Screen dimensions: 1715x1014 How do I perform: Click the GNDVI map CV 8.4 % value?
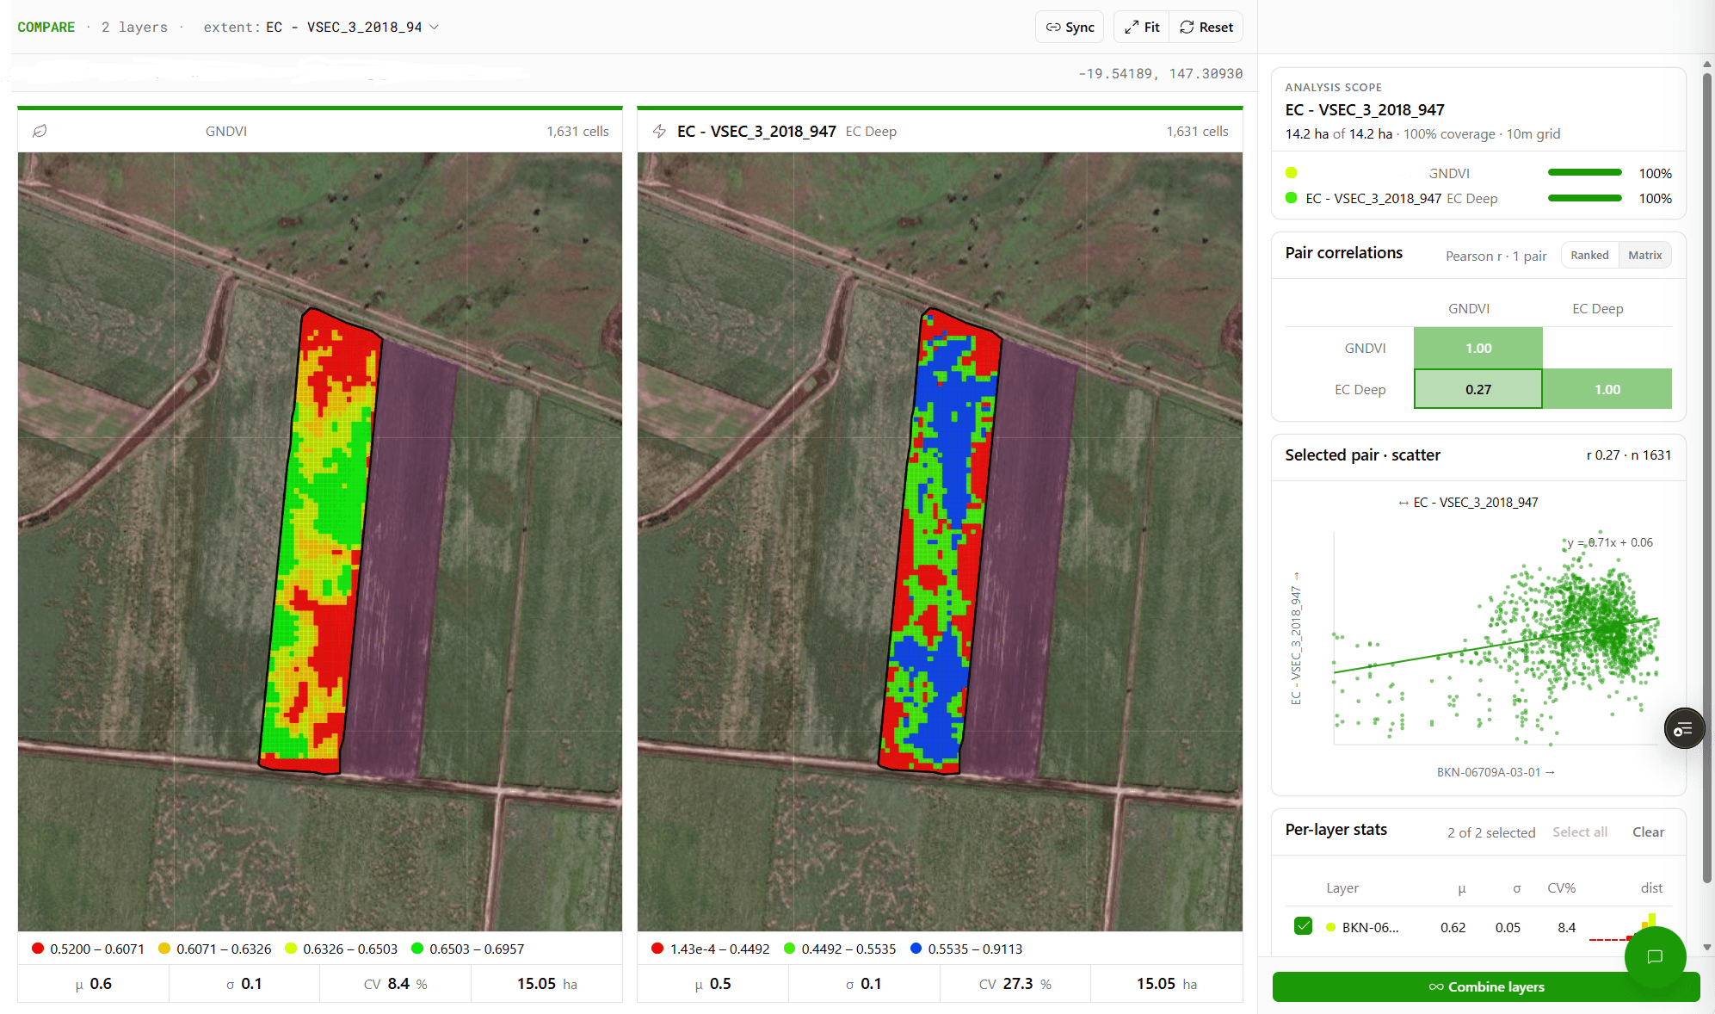tap(395, 983)
